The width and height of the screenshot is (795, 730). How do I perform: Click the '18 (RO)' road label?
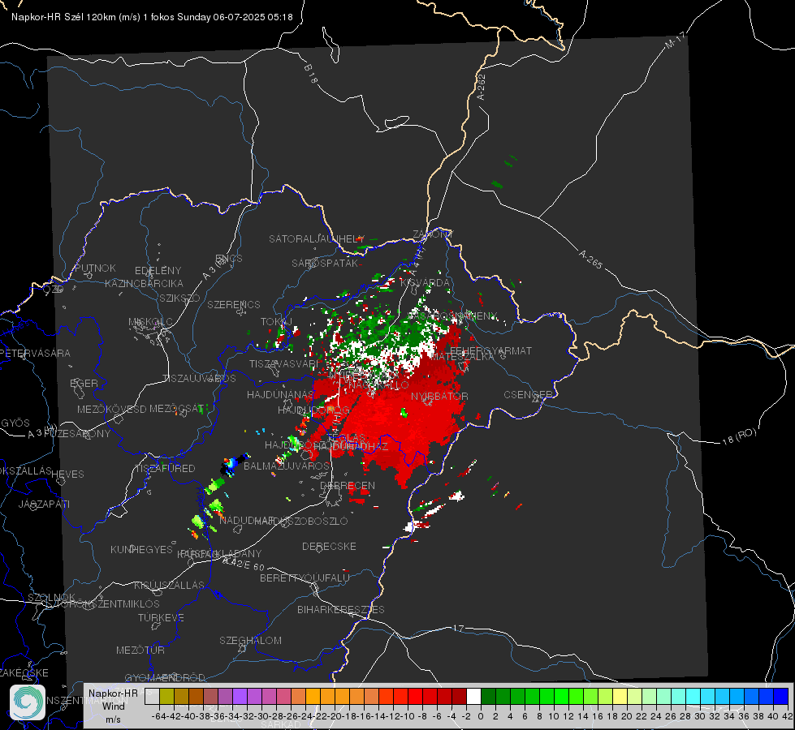(739, 436)
